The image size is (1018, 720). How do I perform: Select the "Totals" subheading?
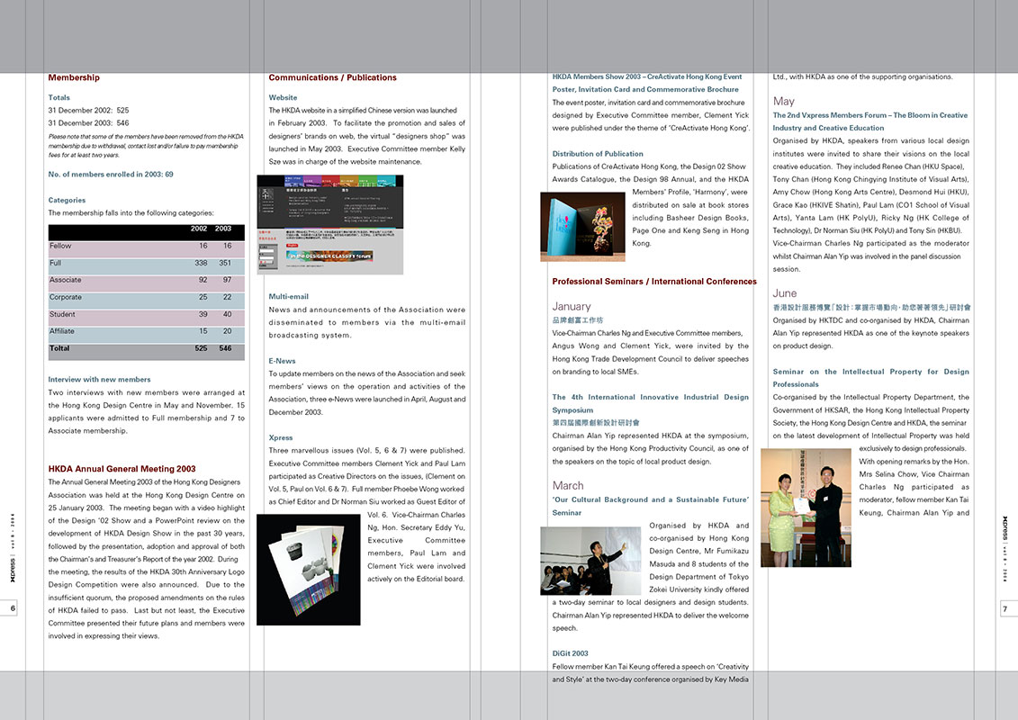pyautogui.click(x=59, y=97)
